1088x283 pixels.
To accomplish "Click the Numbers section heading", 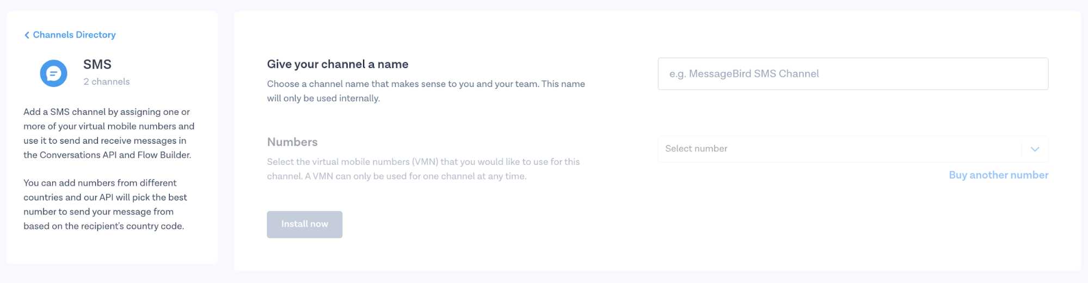I will 292,142.
